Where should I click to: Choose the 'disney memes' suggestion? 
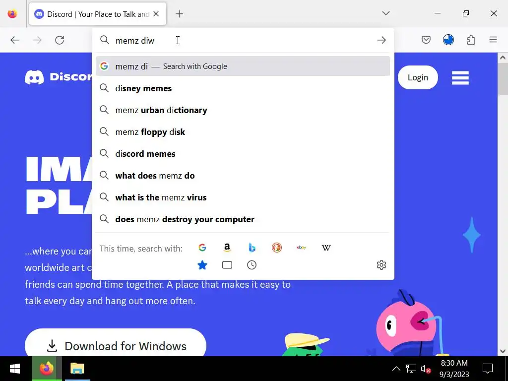coord(243,88)
